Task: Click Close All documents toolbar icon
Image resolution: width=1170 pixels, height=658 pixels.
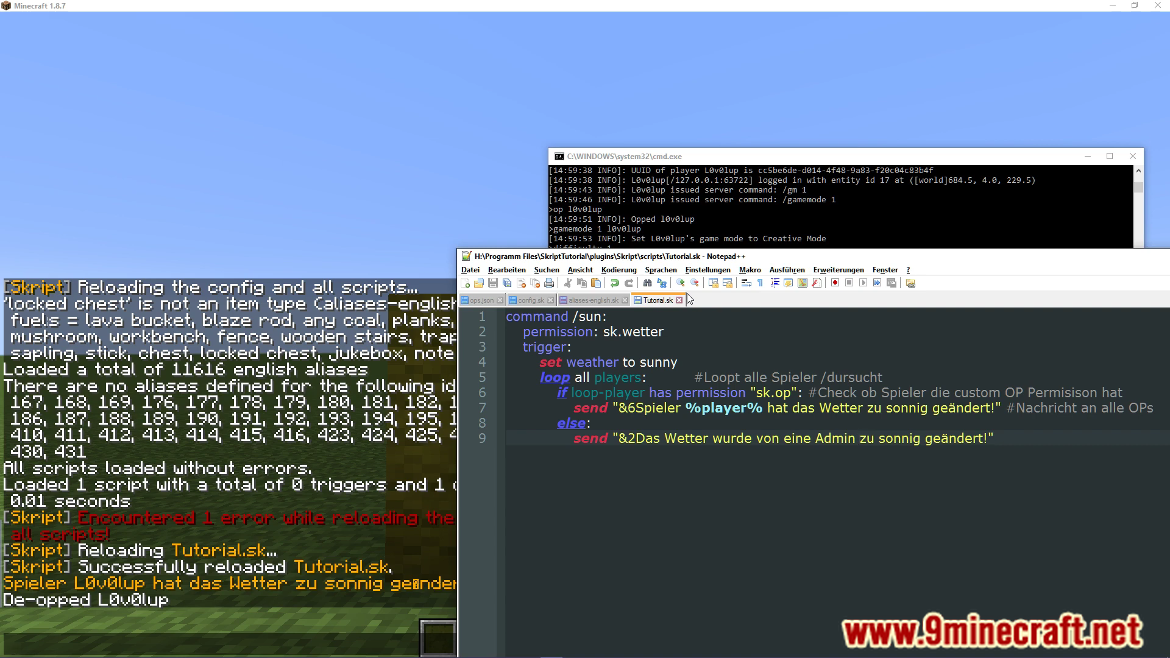Action: pos(535,283)
